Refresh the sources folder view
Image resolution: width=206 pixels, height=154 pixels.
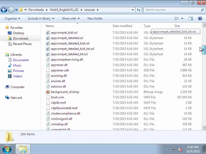pos(139,10)
